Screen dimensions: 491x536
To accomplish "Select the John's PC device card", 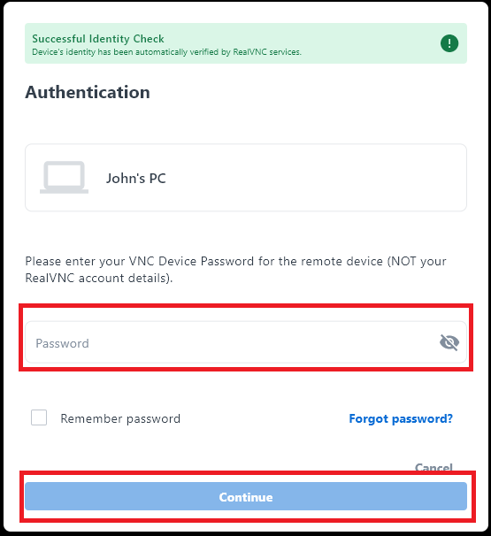I will 246,178.
